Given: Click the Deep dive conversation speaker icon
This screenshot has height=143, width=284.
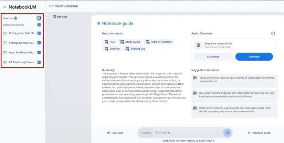Looking at the screenshot, I should coord(198,45).
